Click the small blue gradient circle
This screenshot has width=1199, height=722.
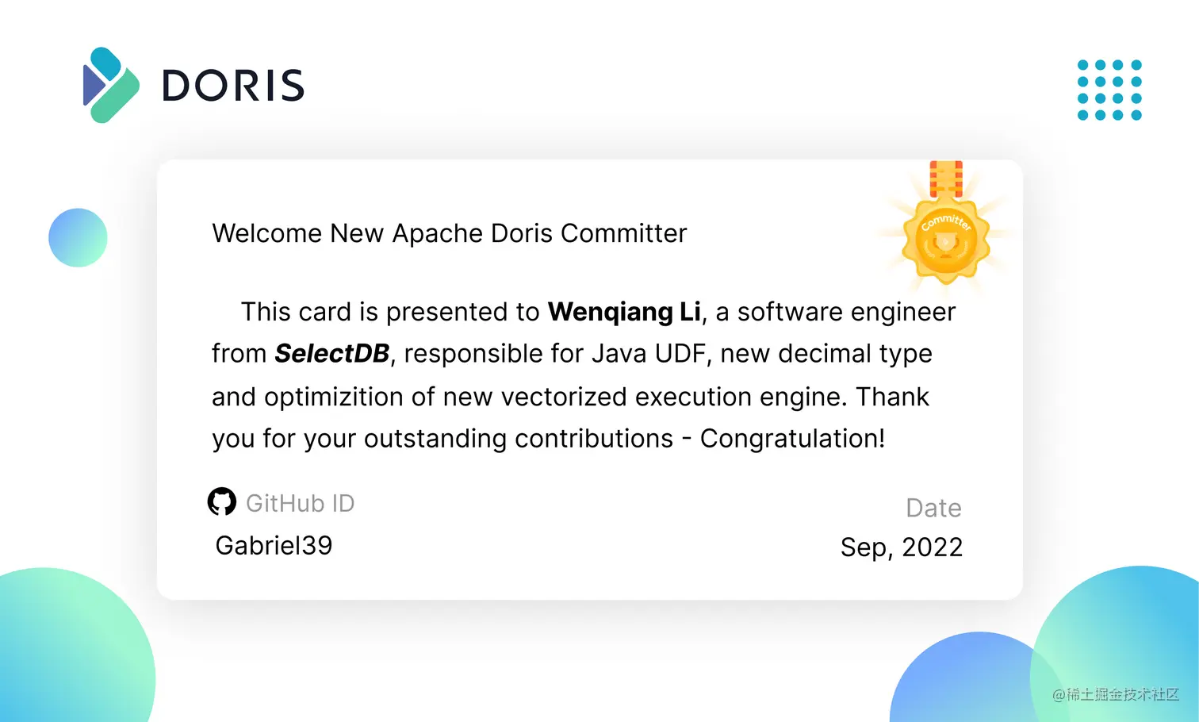tap(78, 238)
